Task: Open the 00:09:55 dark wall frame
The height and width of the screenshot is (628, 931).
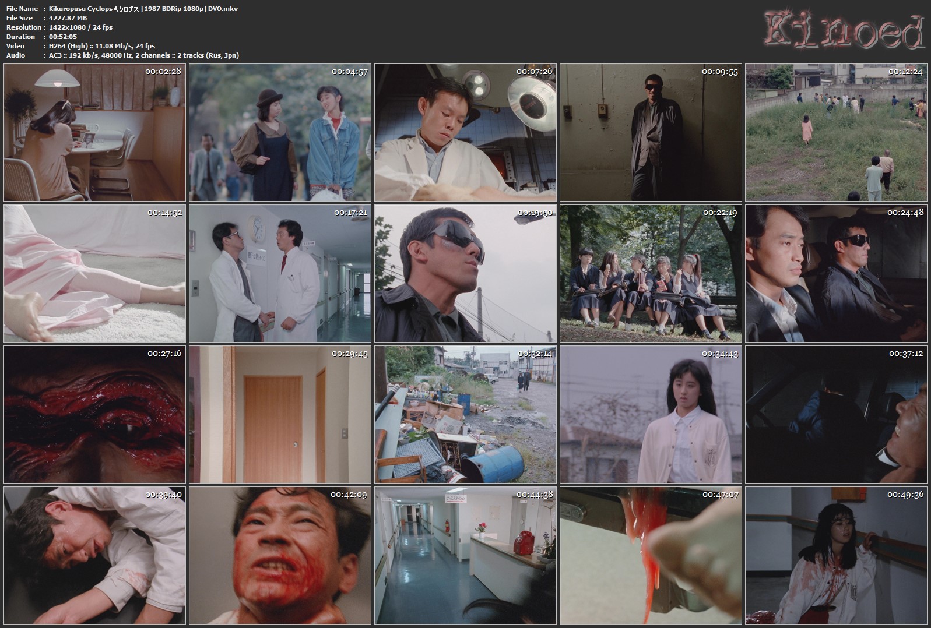Action: point(651,133)
